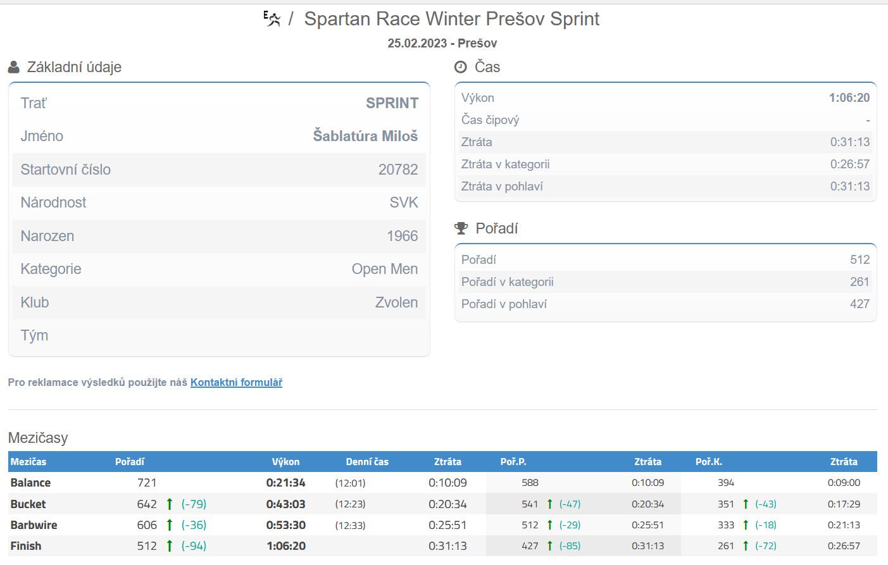Click the Balance category loss 0:09:00
The image size is (888, 565).
pyautogui.click(x=844, y=483)
